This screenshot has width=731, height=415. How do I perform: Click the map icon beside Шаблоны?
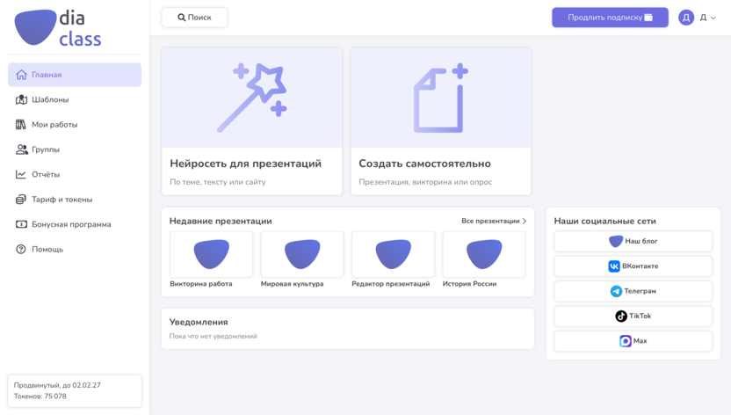pyautogui.click(x=21, y=99)
